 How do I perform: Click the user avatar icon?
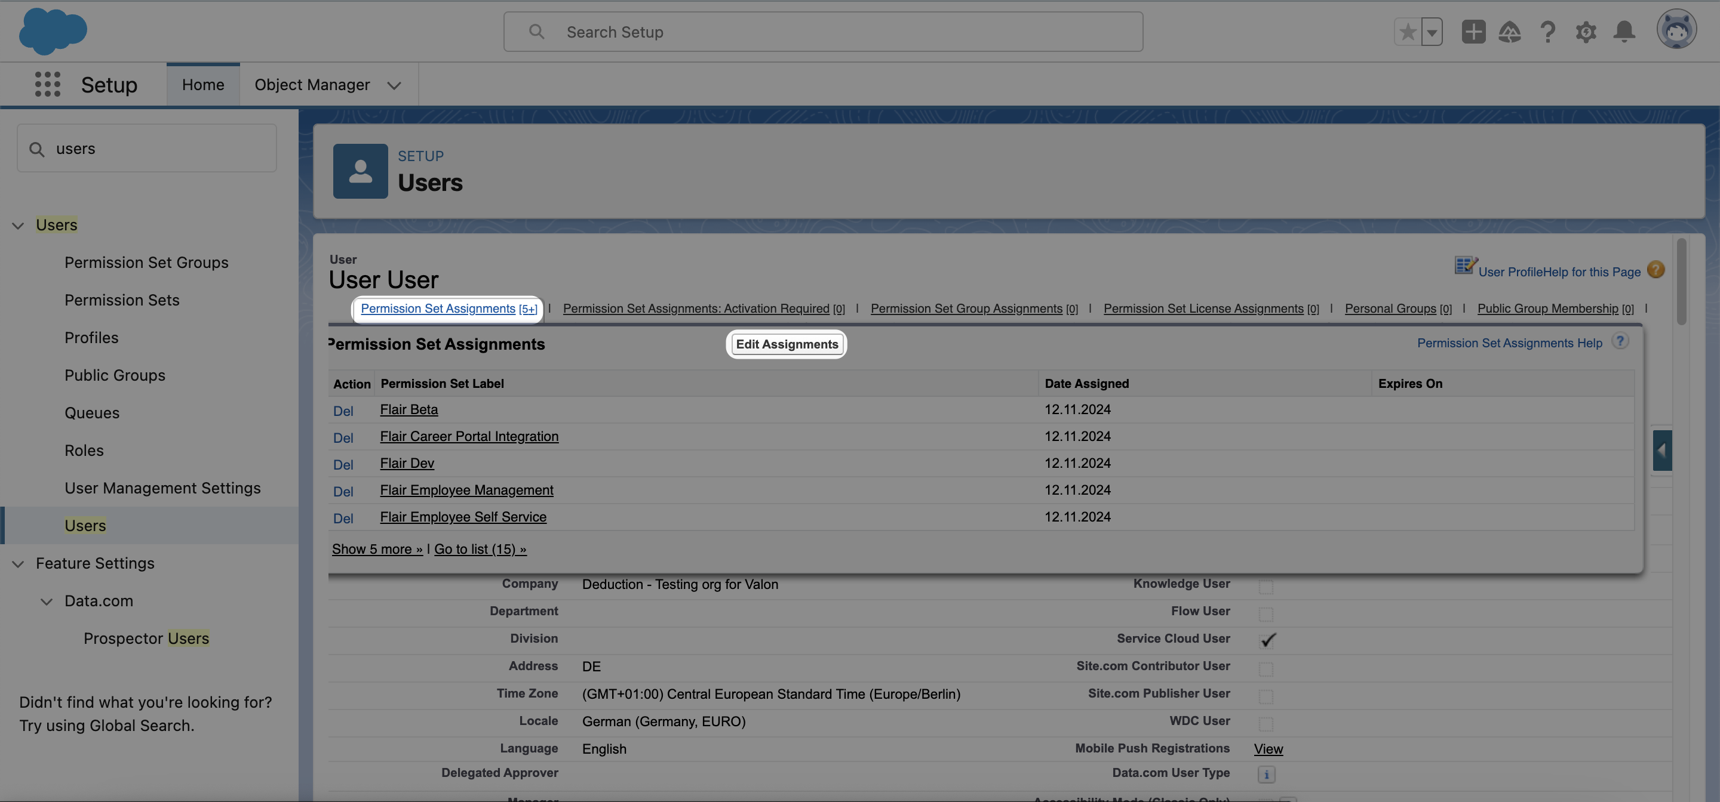(1676, 29)
